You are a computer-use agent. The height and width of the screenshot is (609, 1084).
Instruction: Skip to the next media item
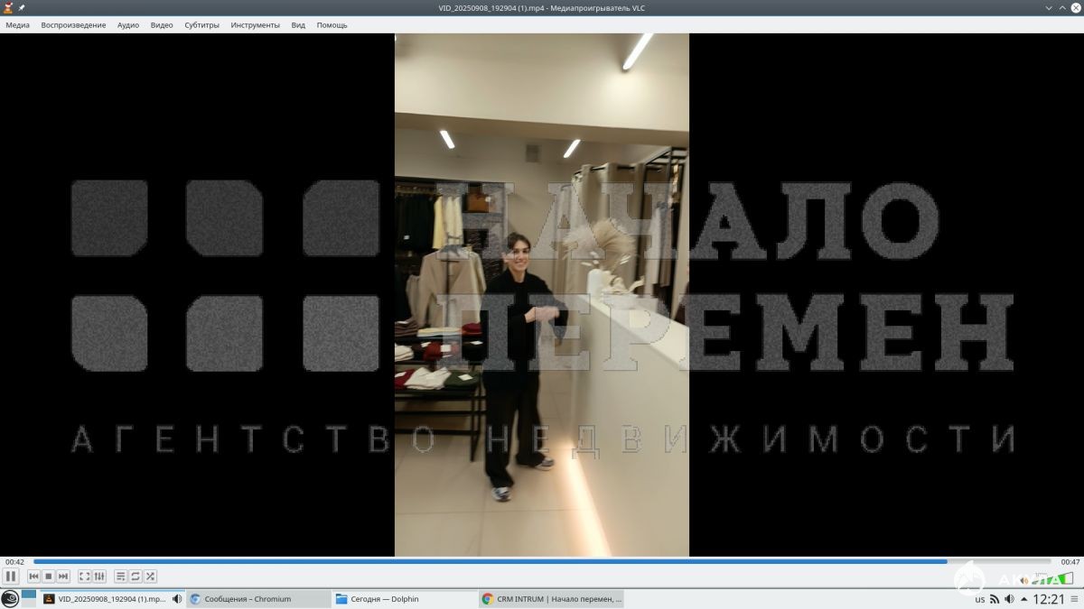63,577
